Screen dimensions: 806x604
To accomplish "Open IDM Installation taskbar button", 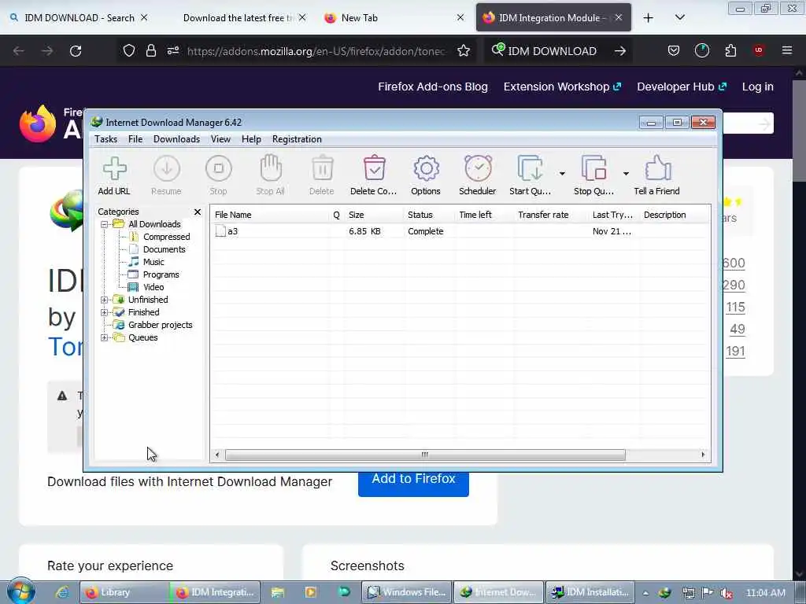I will 590,592.
